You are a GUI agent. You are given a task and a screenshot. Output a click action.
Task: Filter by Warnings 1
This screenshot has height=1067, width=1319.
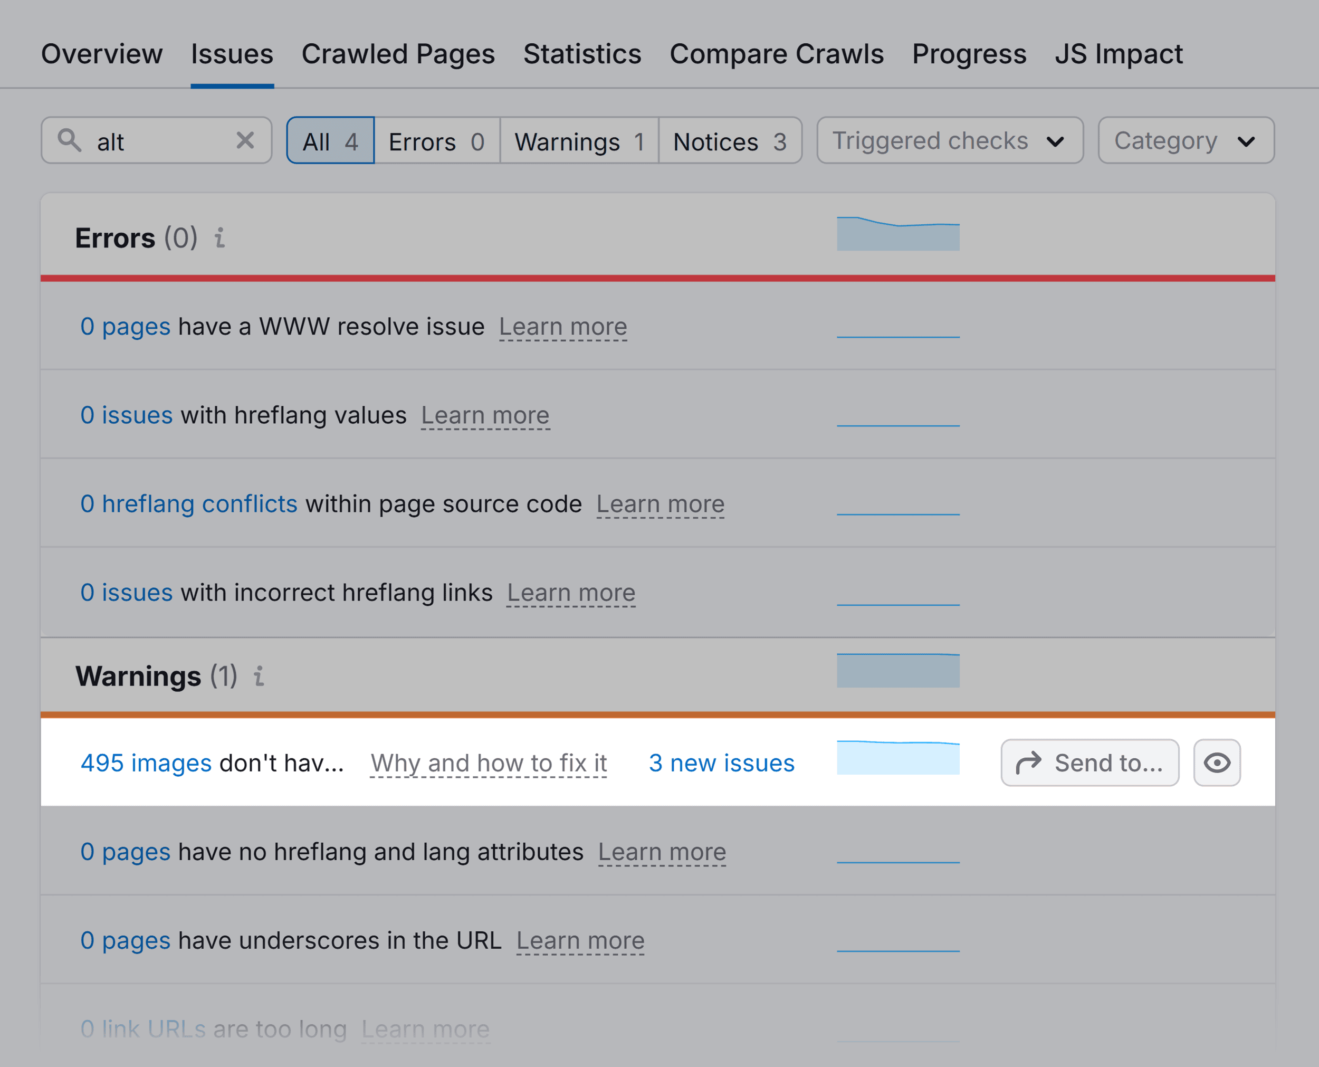pos(579,141)
